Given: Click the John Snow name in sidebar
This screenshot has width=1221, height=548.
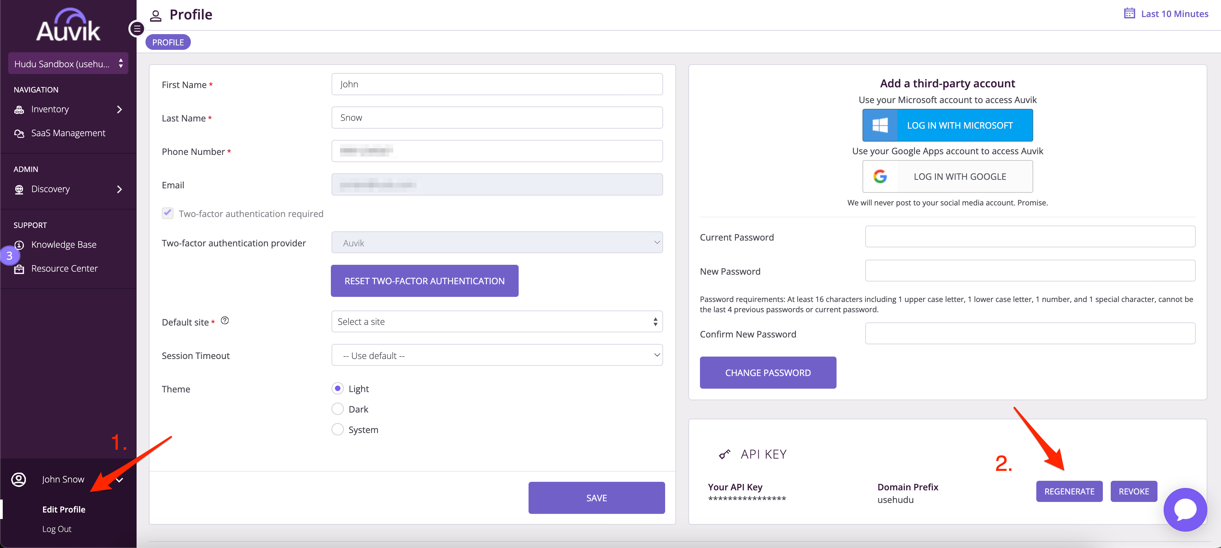Looking at the screenshot, I should point(63,479).
